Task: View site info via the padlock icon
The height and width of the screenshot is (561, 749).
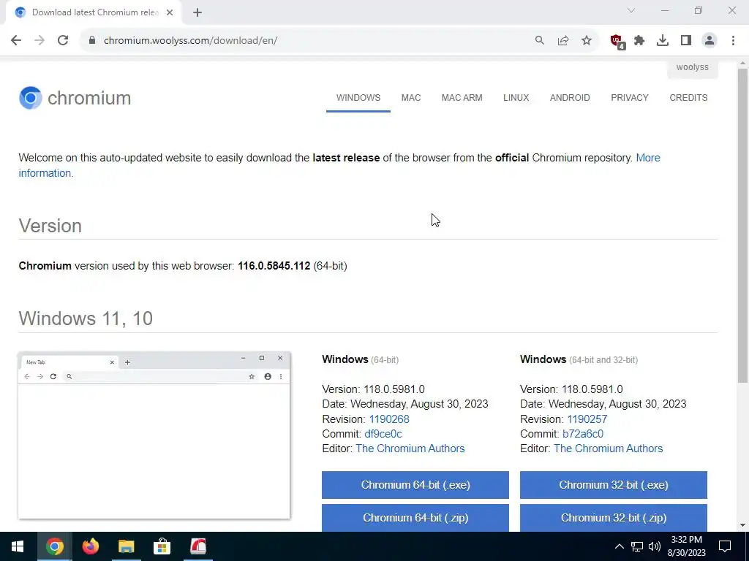Action: point(92,40)
